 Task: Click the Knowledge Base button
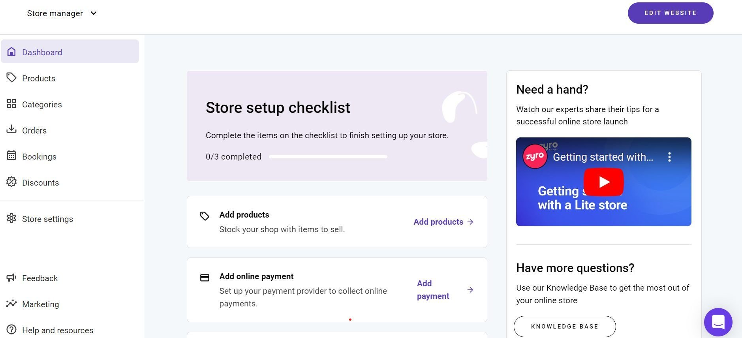tap(565, 327)
